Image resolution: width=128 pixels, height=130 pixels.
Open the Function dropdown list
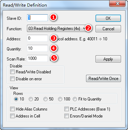57,29
